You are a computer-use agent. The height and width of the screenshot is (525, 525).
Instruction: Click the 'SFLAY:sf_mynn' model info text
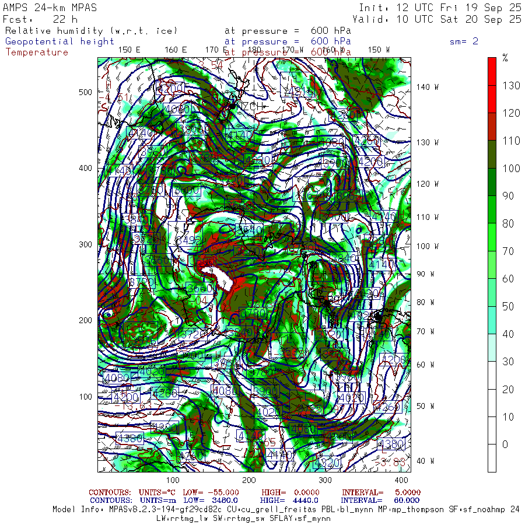pos(300,519)
